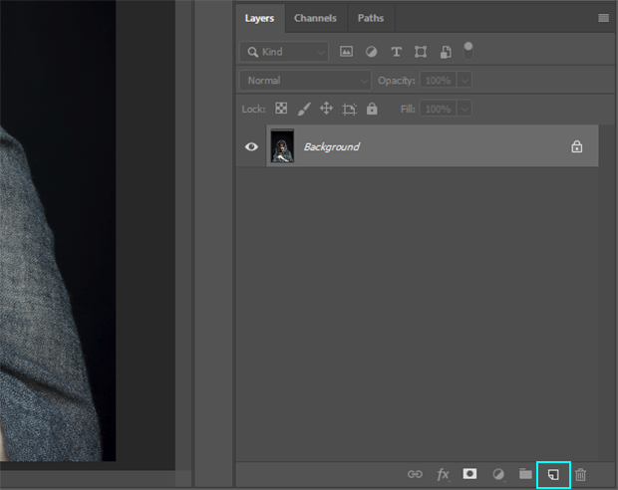Click the Fill value field
Viewport: 618px width, 490px height.
[438, 110]
